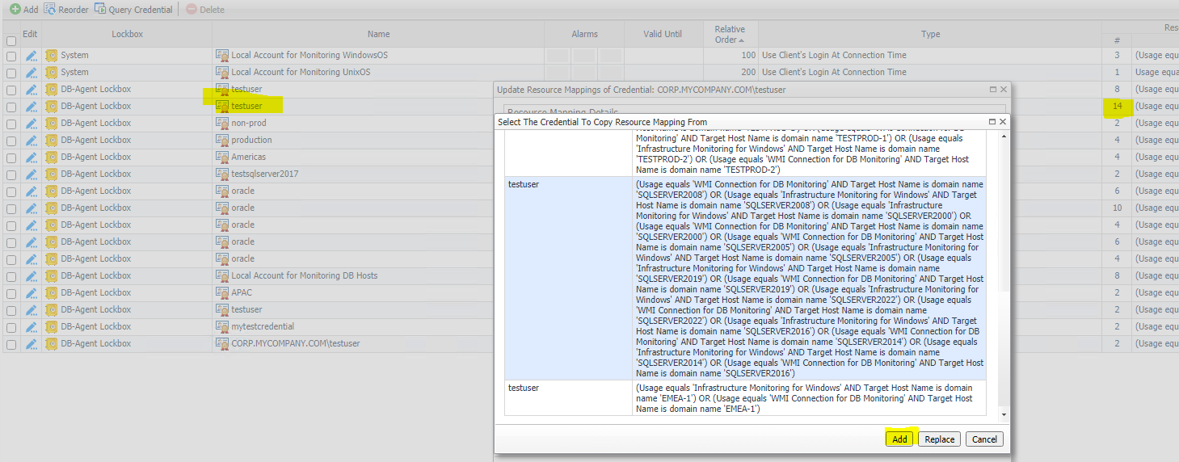Image resolution: width=1179 pixels, height=462 pixels.
Task: Click the credential icon beside testsqlserver2017
Action: coord(222,174)
